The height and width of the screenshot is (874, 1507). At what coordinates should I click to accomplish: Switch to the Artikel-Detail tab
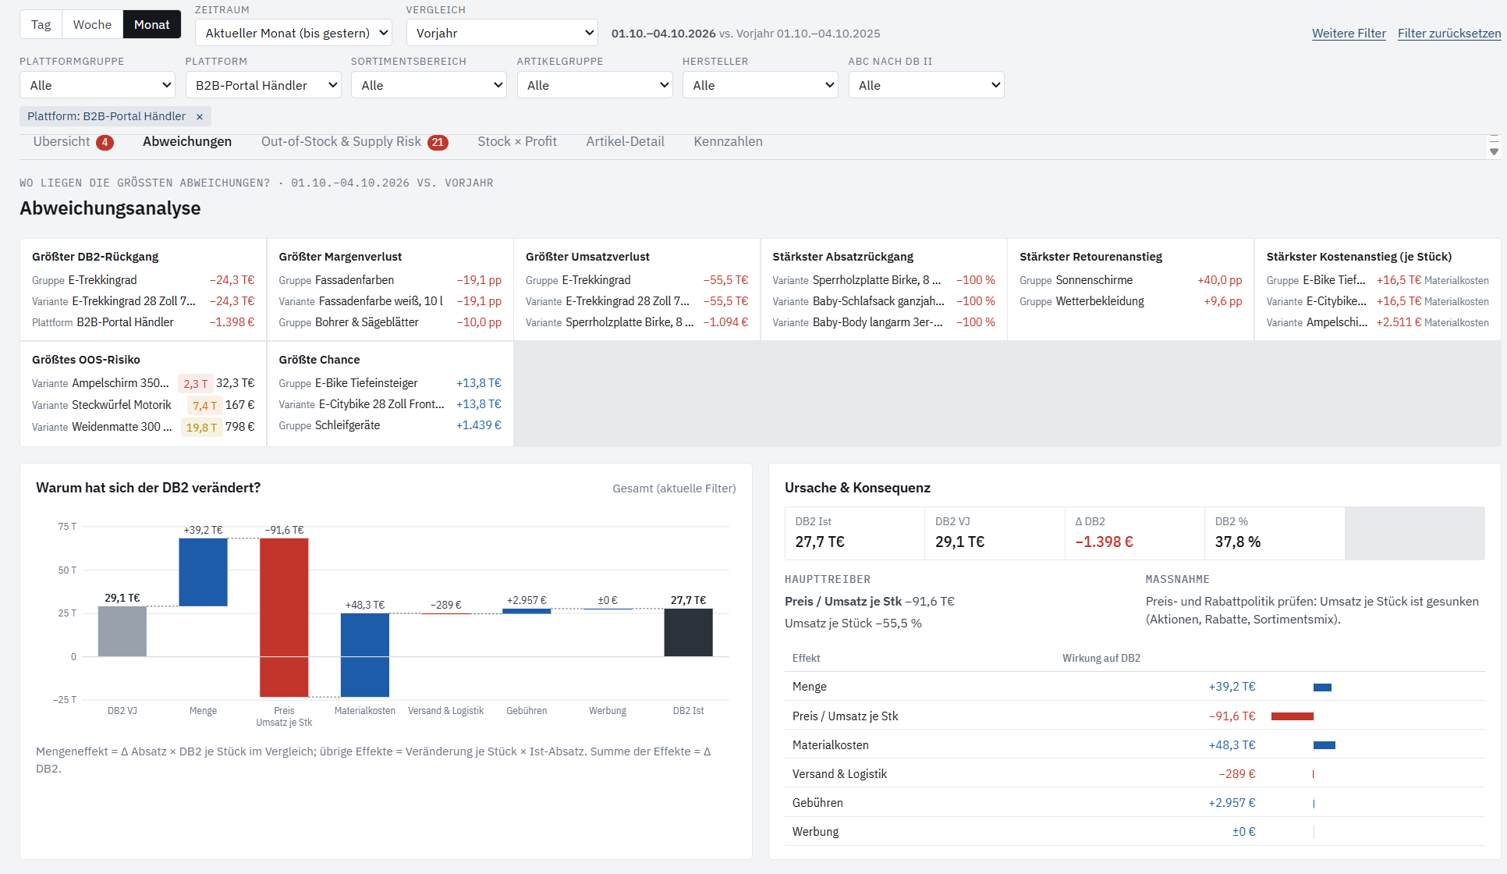coord(626,141)
